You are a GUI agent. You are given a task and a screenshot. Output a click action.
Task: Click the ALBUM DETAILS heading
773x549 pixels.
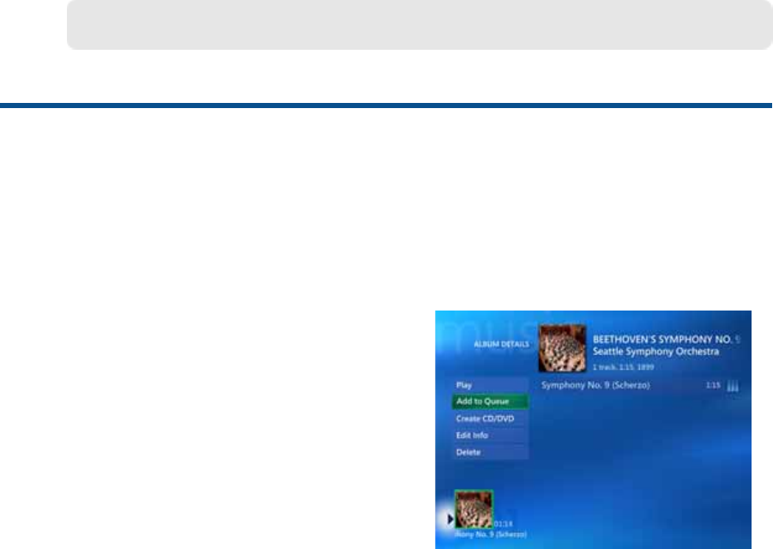501,344
